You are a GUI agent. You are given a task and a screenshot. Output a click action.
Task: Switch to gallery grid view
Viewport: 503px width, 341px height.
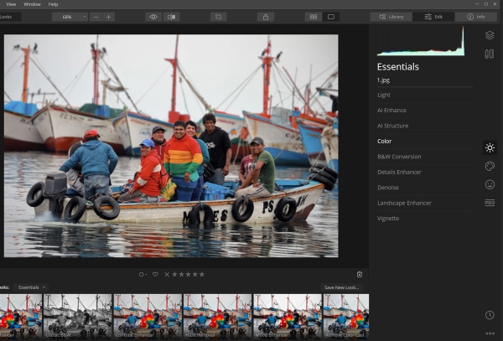pyautogui.click(x=314, y=17)
